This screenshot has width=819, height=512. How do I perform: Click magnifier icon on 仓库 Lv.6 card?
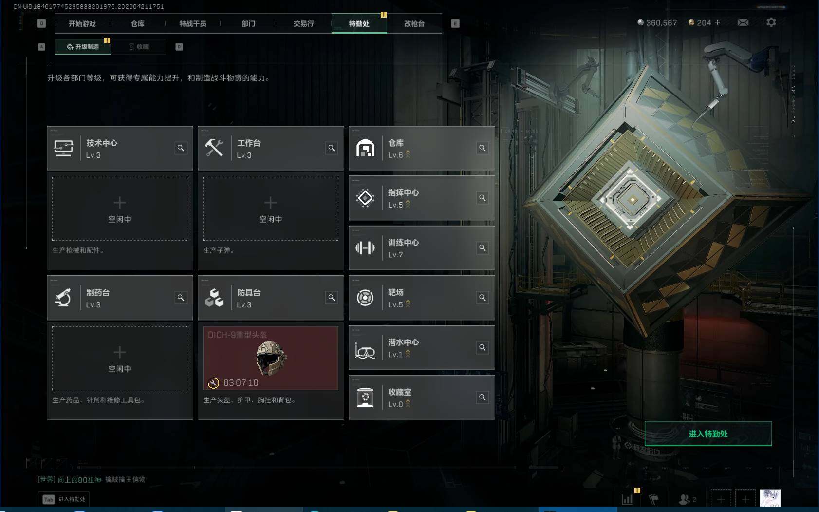(x=483, y=148)
